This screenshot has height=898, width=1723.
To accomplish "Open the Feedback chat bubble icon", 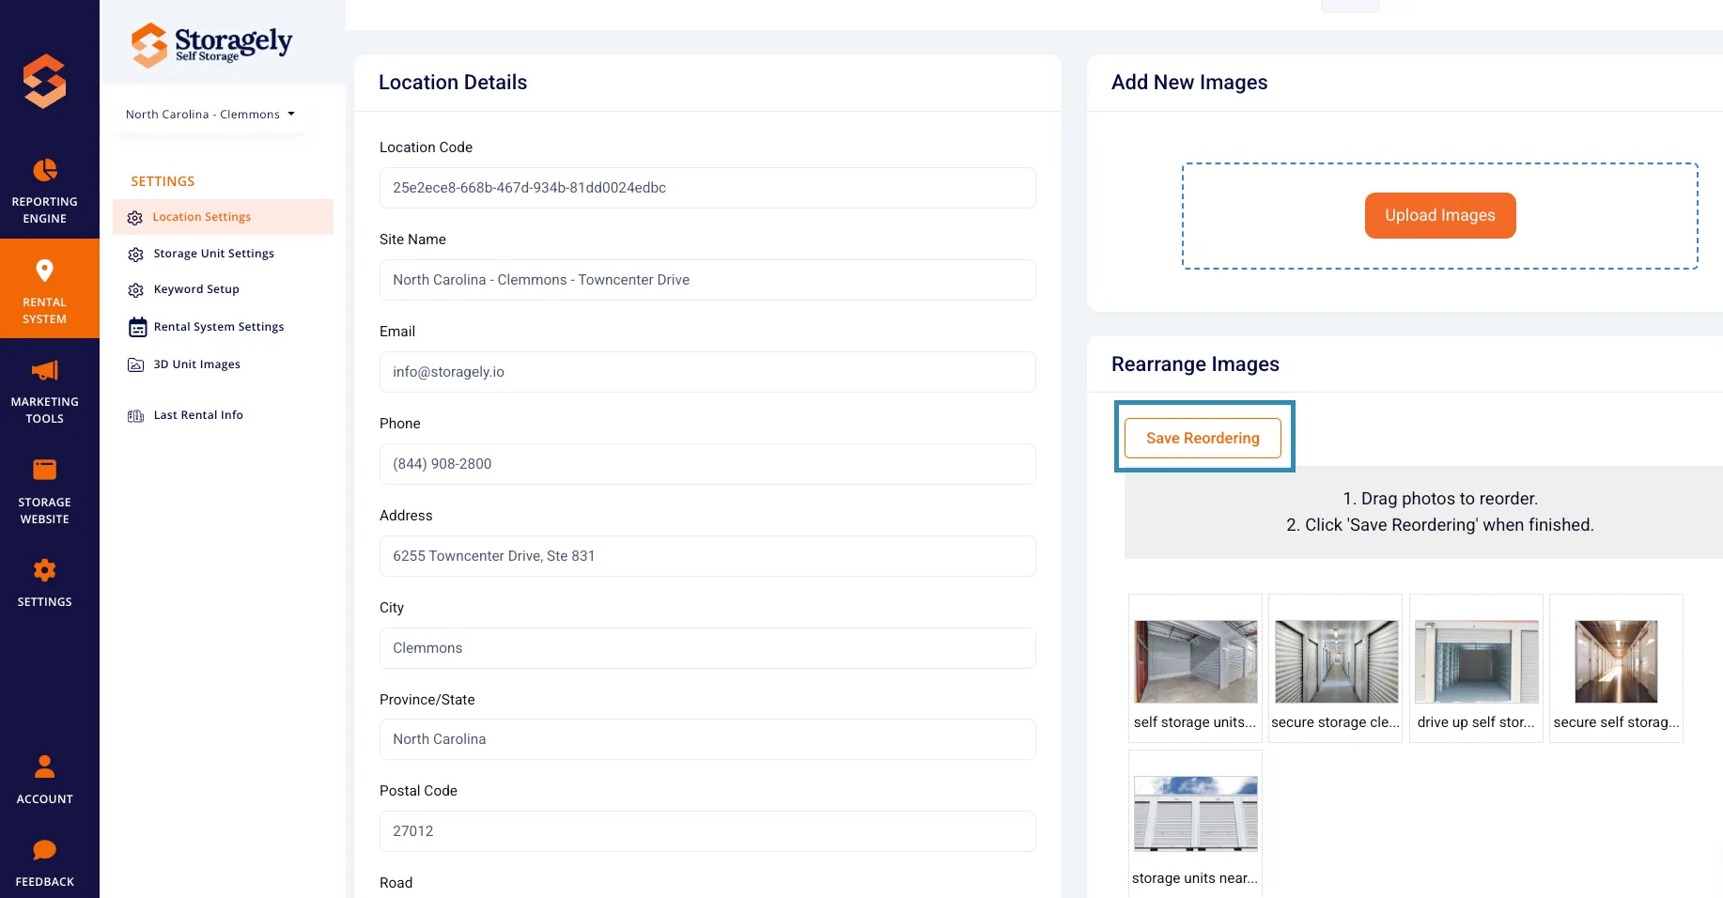I will click(x=45, y=850).
